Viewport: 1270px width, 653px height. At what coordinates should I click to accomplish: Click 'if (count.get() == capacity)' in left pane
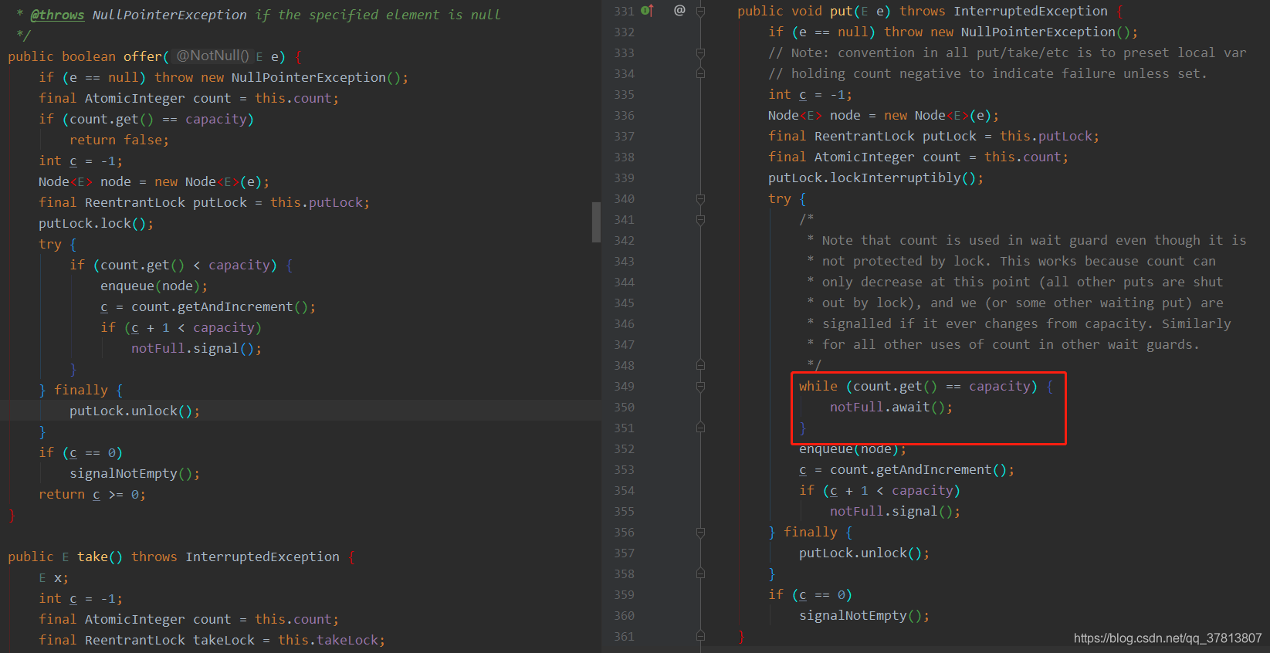(146, 119)
